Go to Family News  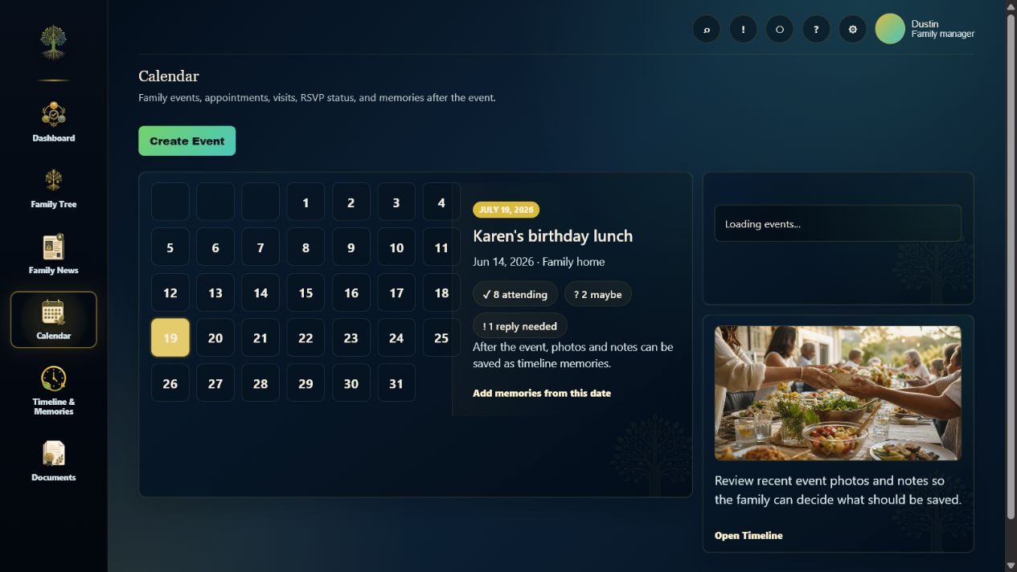(54, 254)
